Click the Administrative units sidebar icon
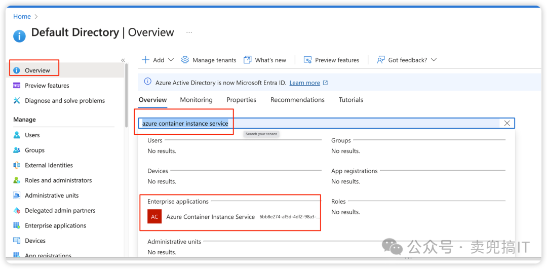 point(17,196)
